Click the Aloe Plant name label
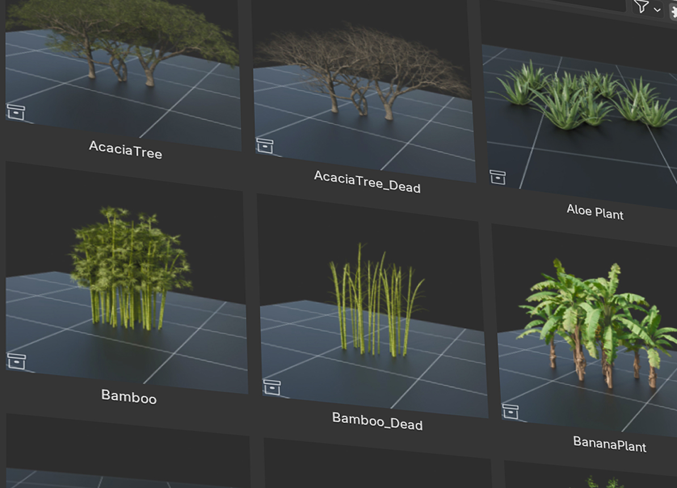The image size is (677, 488). [x=595, y=212]
